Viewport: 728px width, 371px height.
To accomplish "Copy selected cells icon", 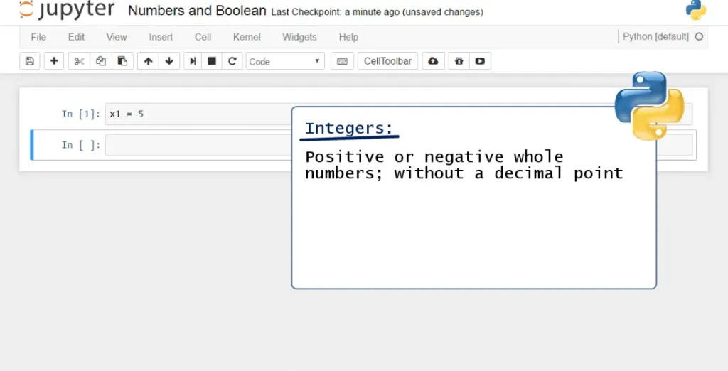I will 100,61.
